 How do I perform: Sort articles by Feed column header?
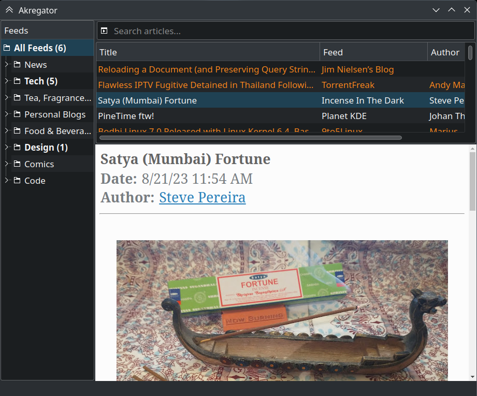[373, 52]
